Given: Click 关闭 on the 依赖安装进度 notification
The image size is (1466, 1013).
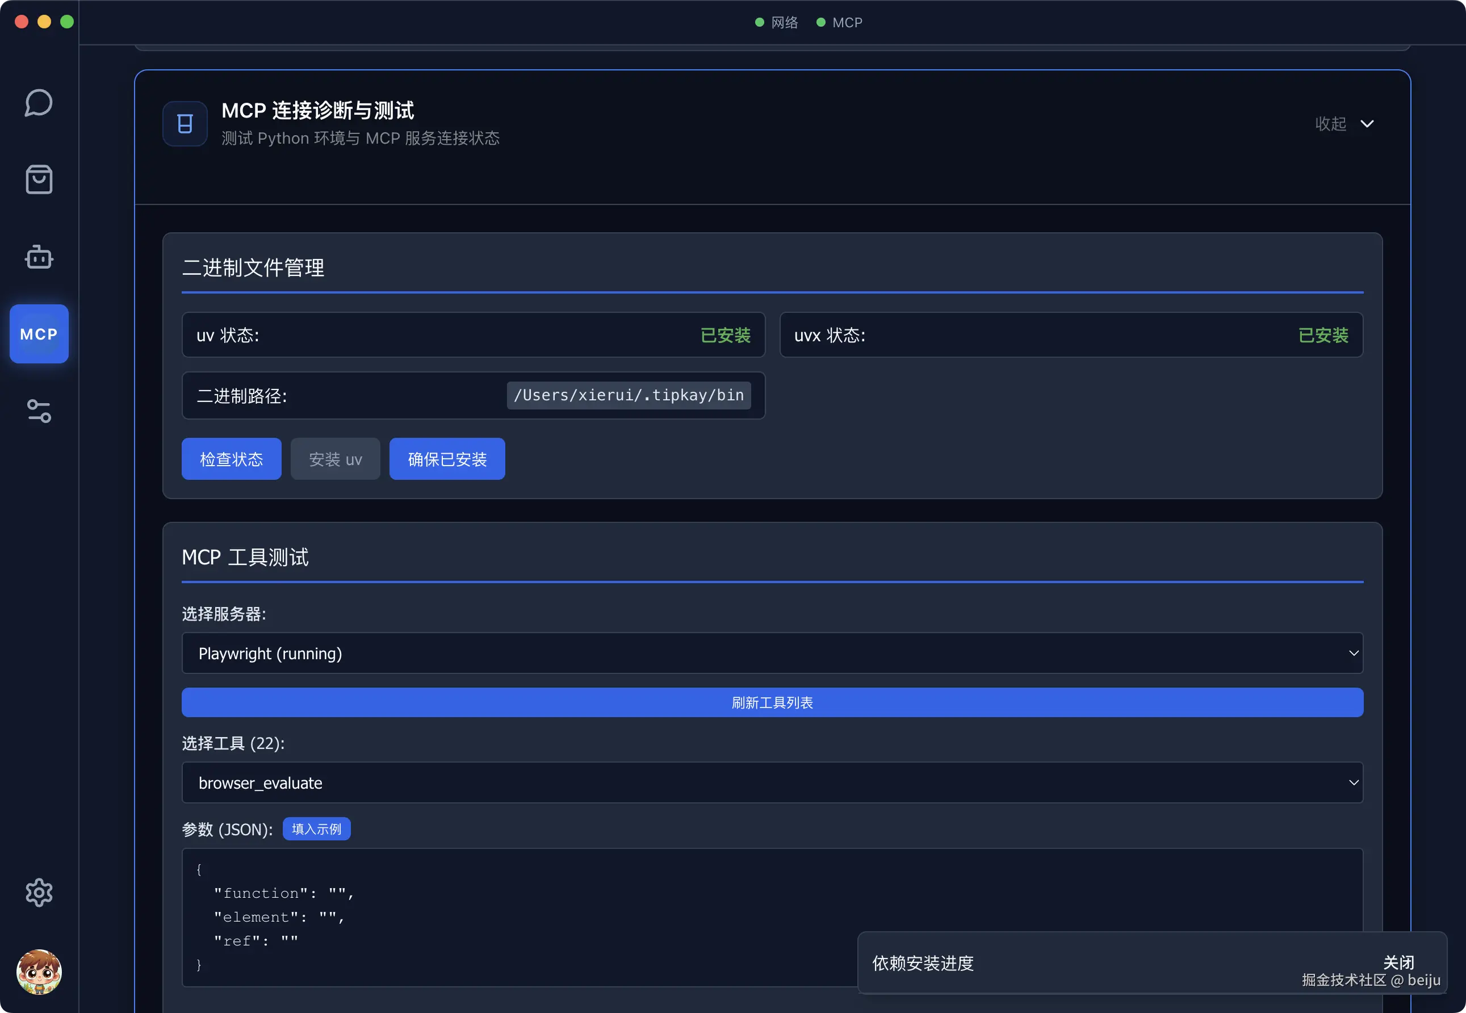Looking at the screenshot, I should [x=1399, y=962].
